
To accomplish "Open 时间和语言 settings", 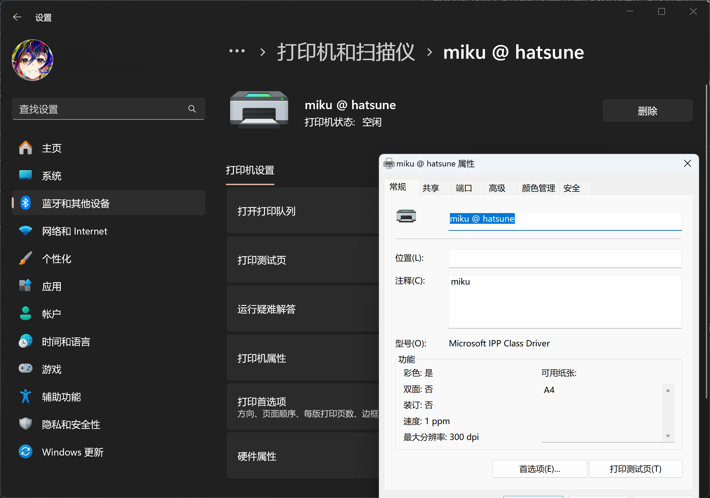I will [108, 342].
